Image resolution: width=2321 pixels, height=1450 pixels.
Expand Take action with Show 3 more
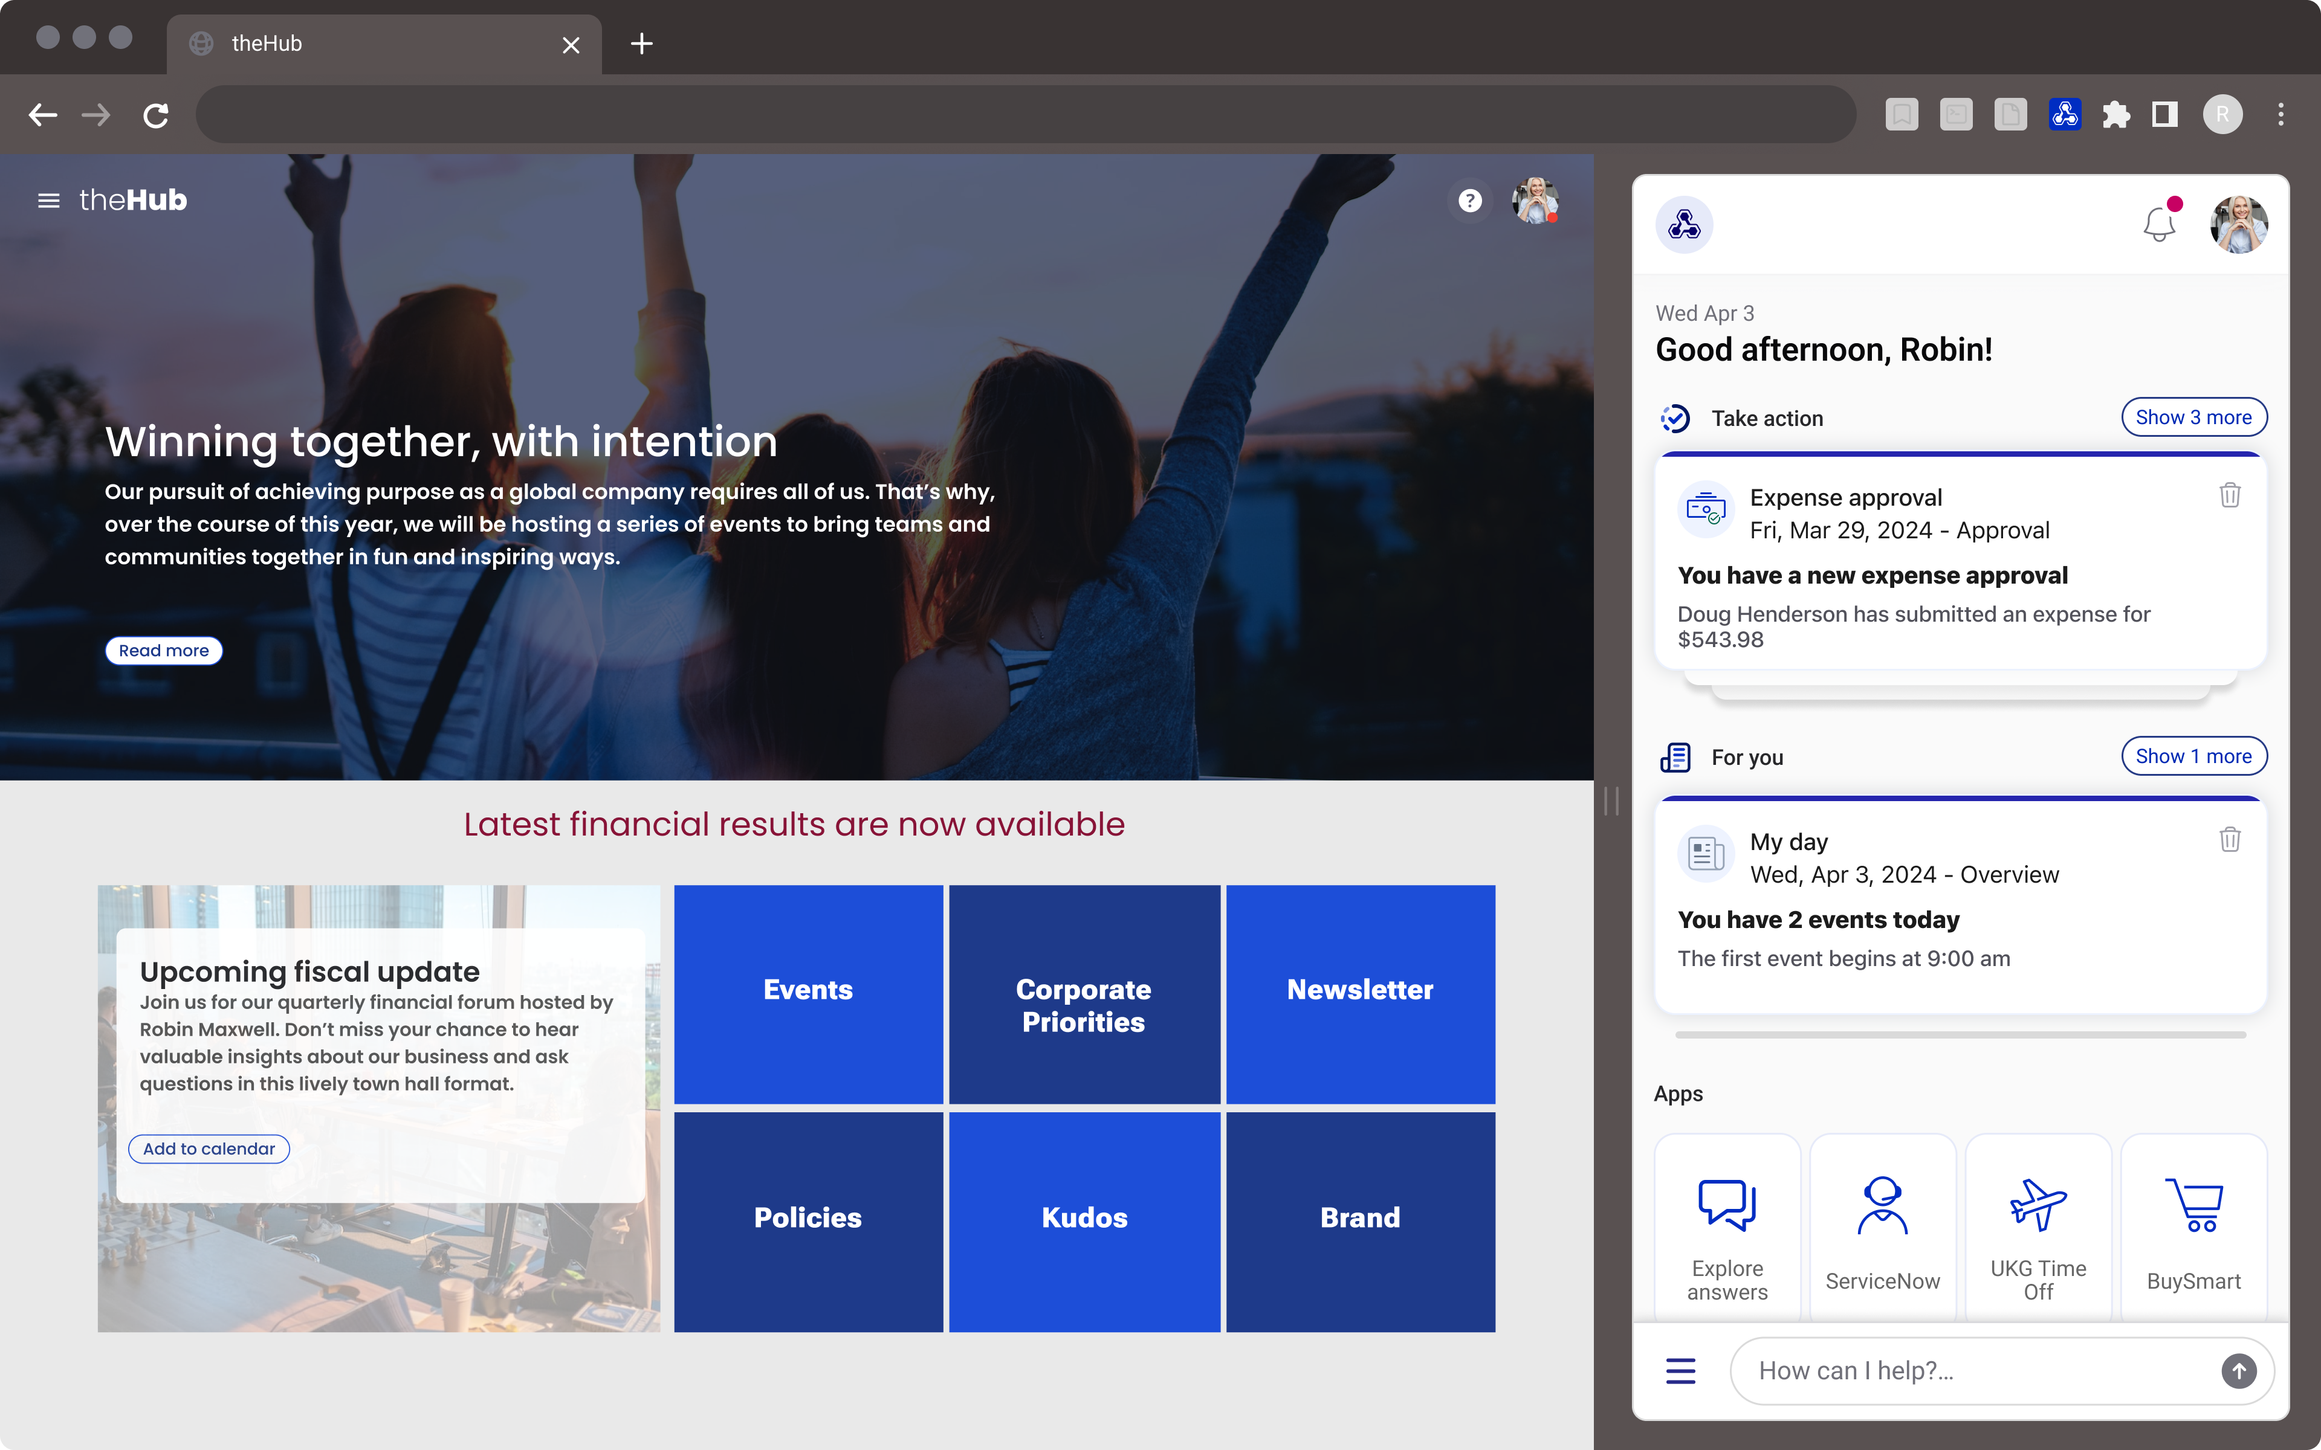pyautogui.click(x=2192, y=417)
